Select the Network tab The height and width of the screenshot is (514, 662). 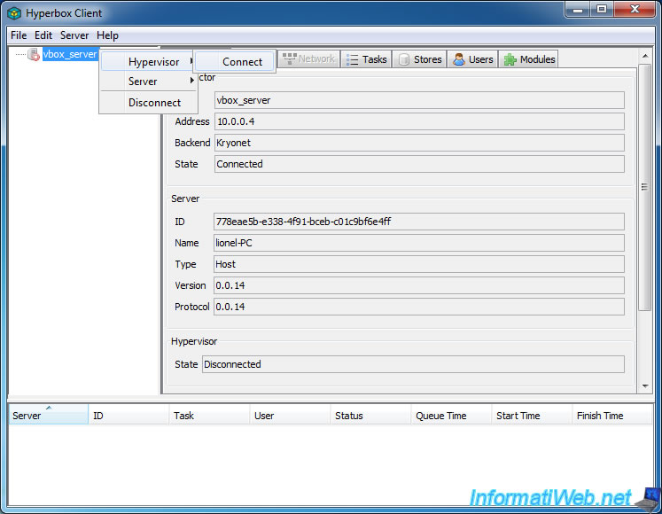(x=308, y=59)
